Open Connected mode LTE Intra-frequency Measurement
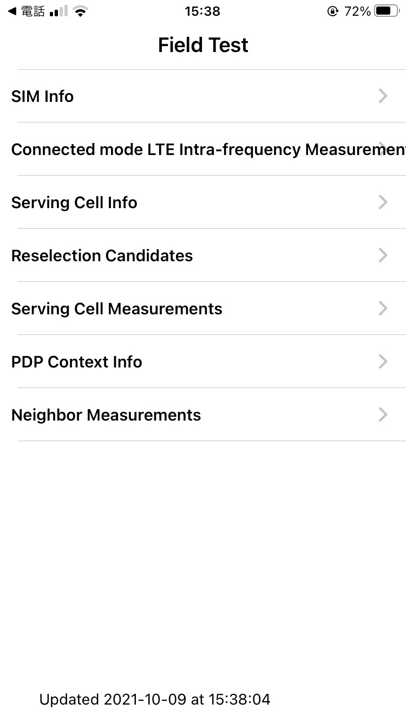The height and width of the screenshot is (723, 406). tap(206, 150)
